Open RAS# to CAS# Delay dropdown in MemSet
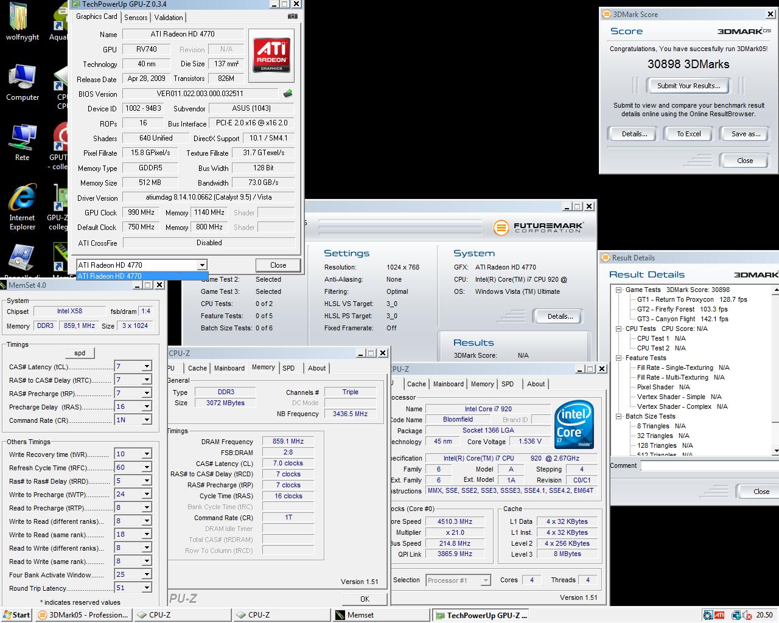The image size is (779, 623). (147, 380)
